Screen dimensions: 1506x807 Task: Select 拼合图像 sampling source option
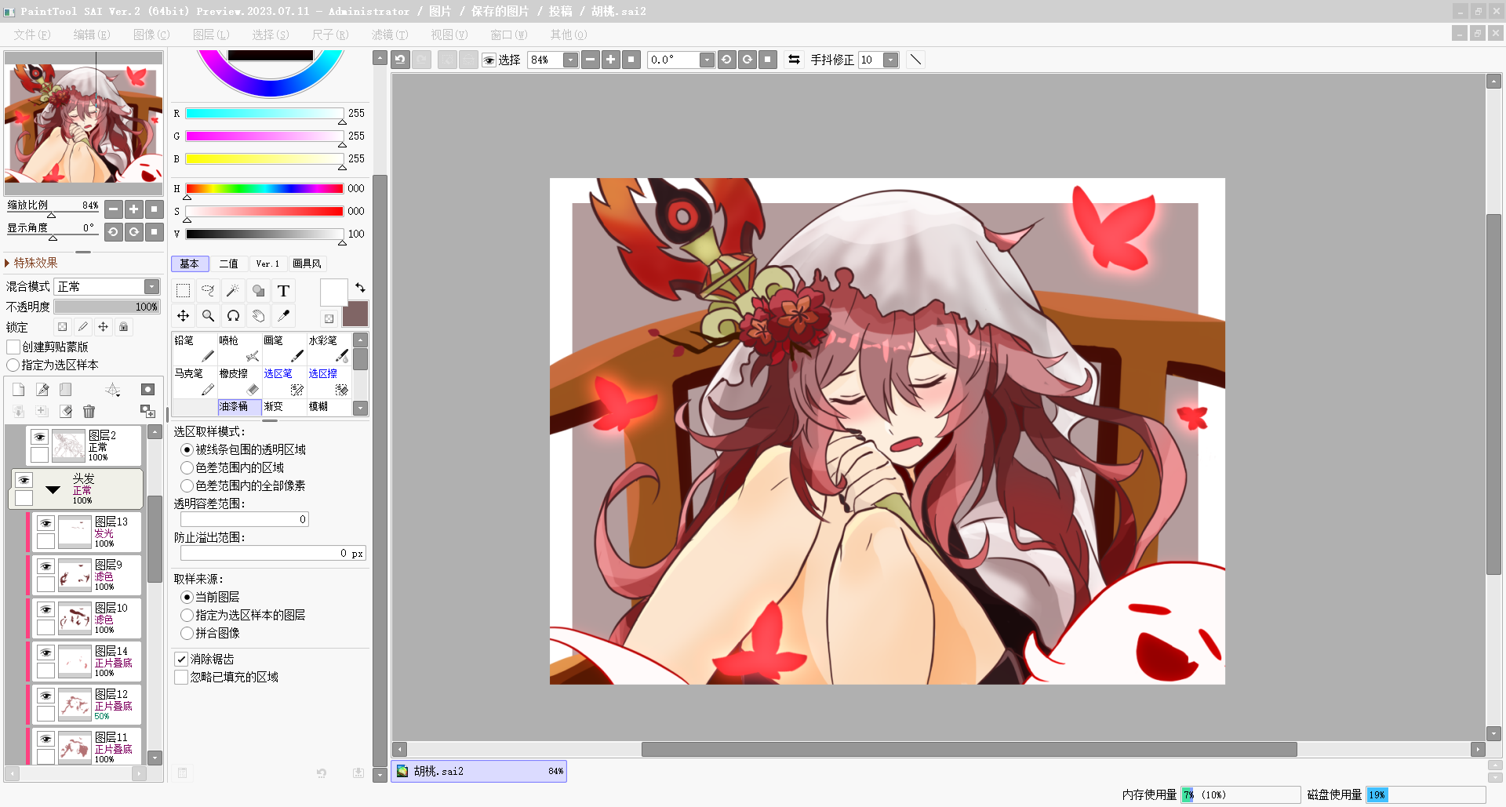coord(187,634)
